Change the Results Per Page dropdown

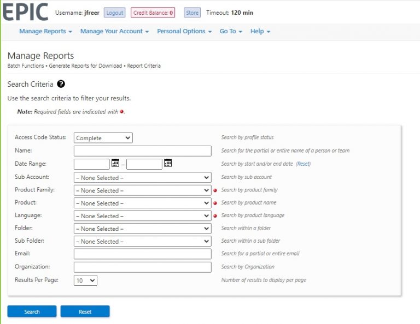coord(85,280)
